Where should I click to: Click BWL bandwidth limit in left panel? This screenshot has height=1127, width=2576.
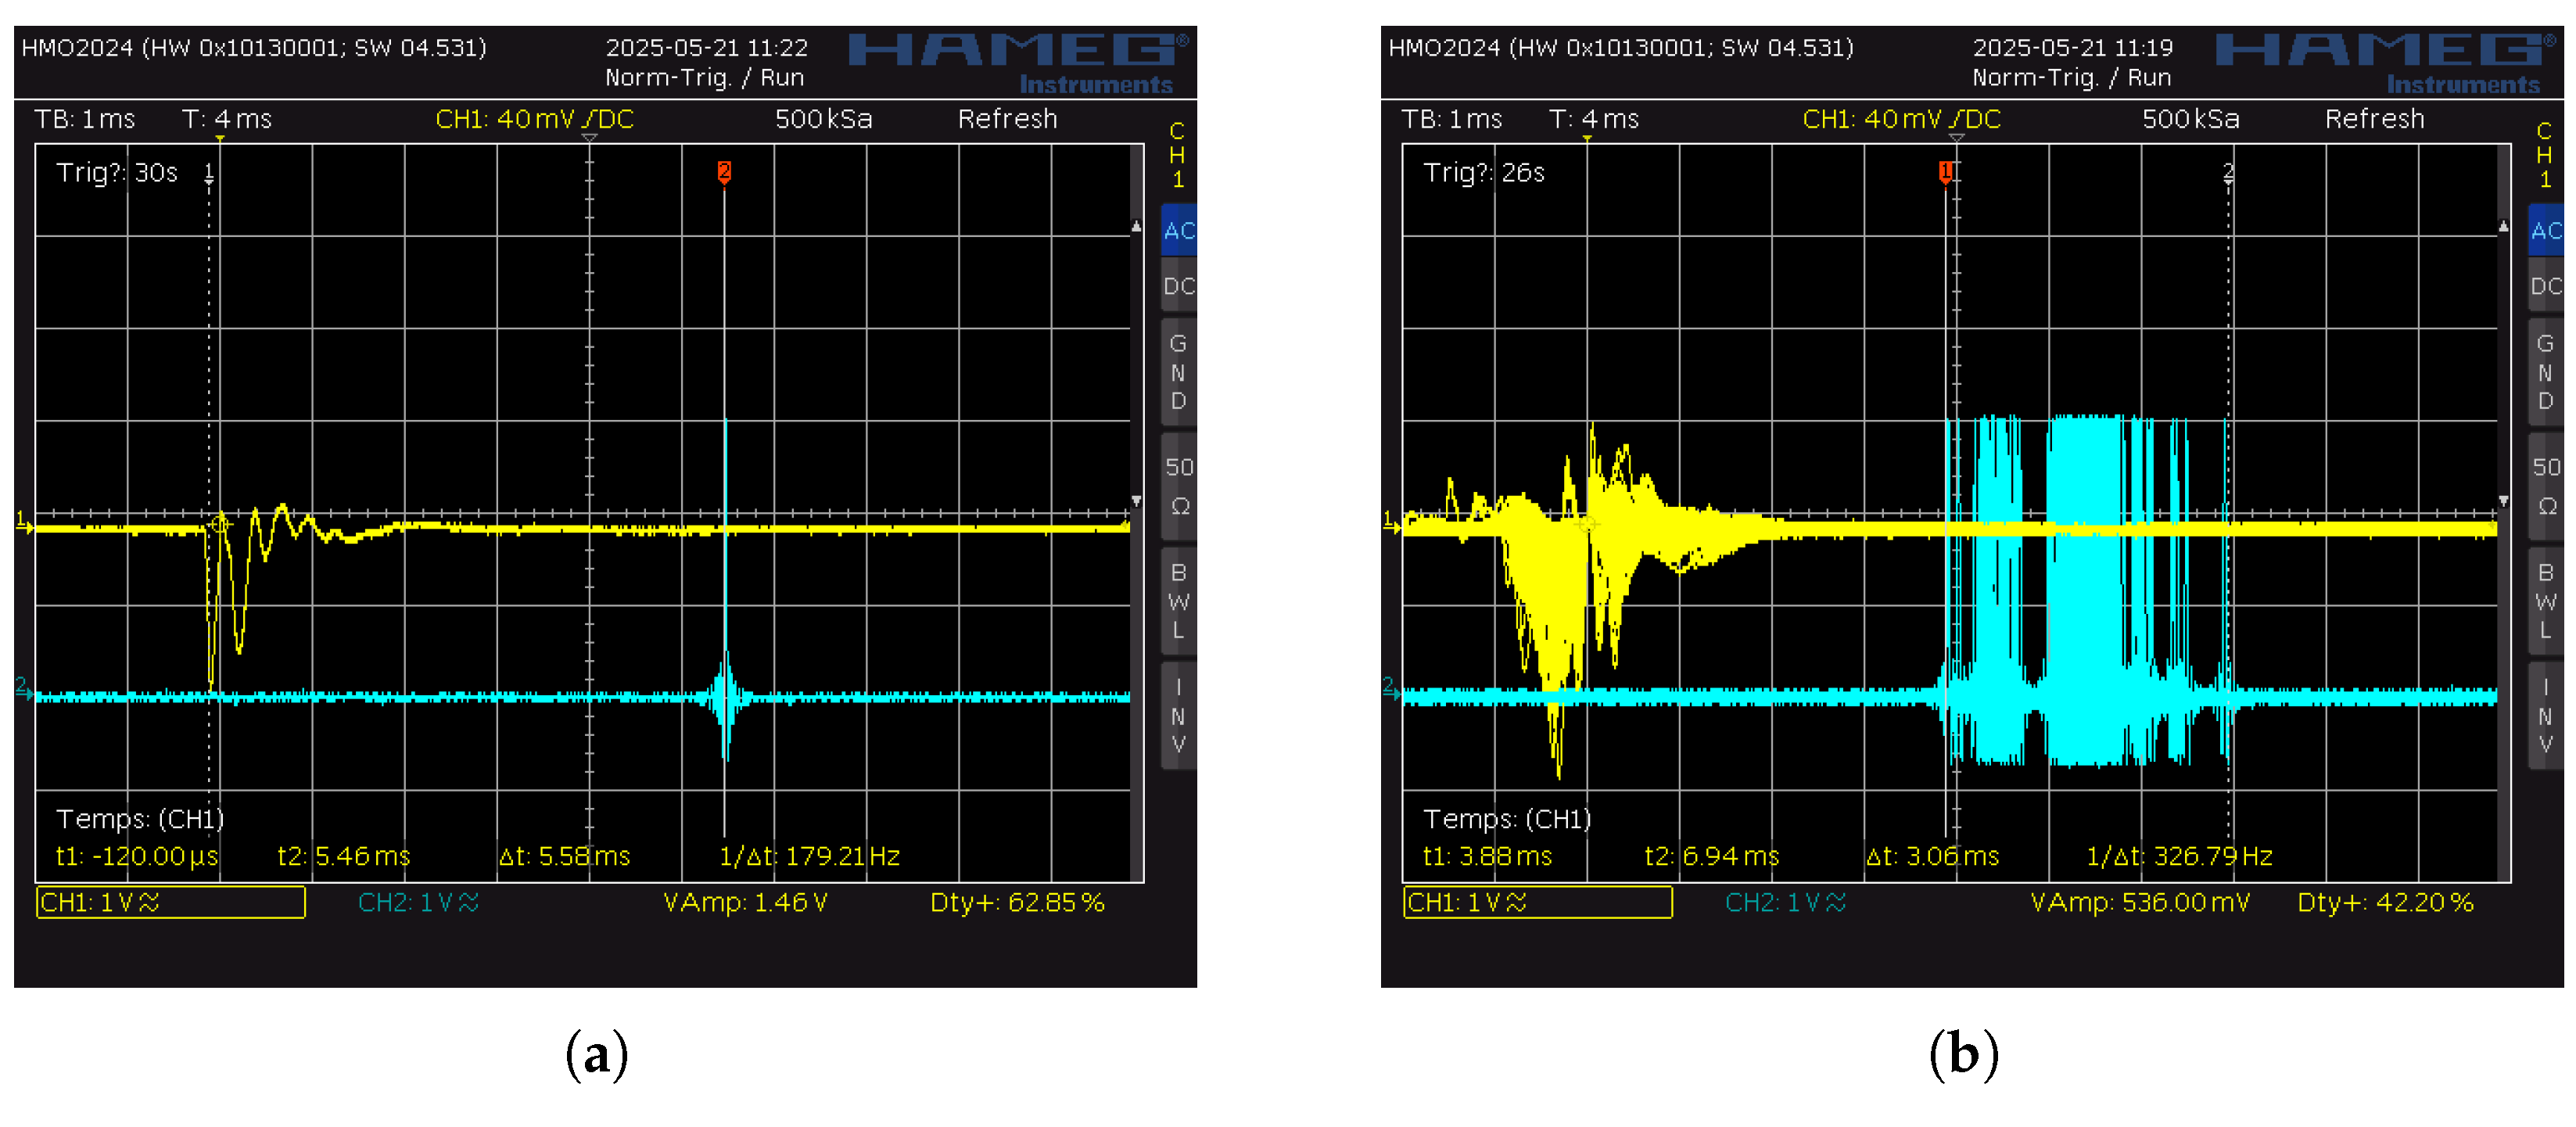point(1178,601)
